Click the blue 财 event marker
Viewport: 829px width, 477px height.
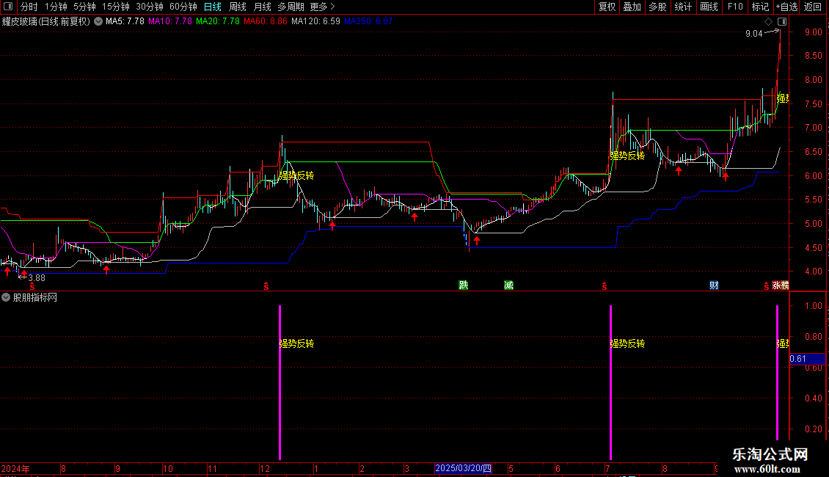(x=713, y=285)
